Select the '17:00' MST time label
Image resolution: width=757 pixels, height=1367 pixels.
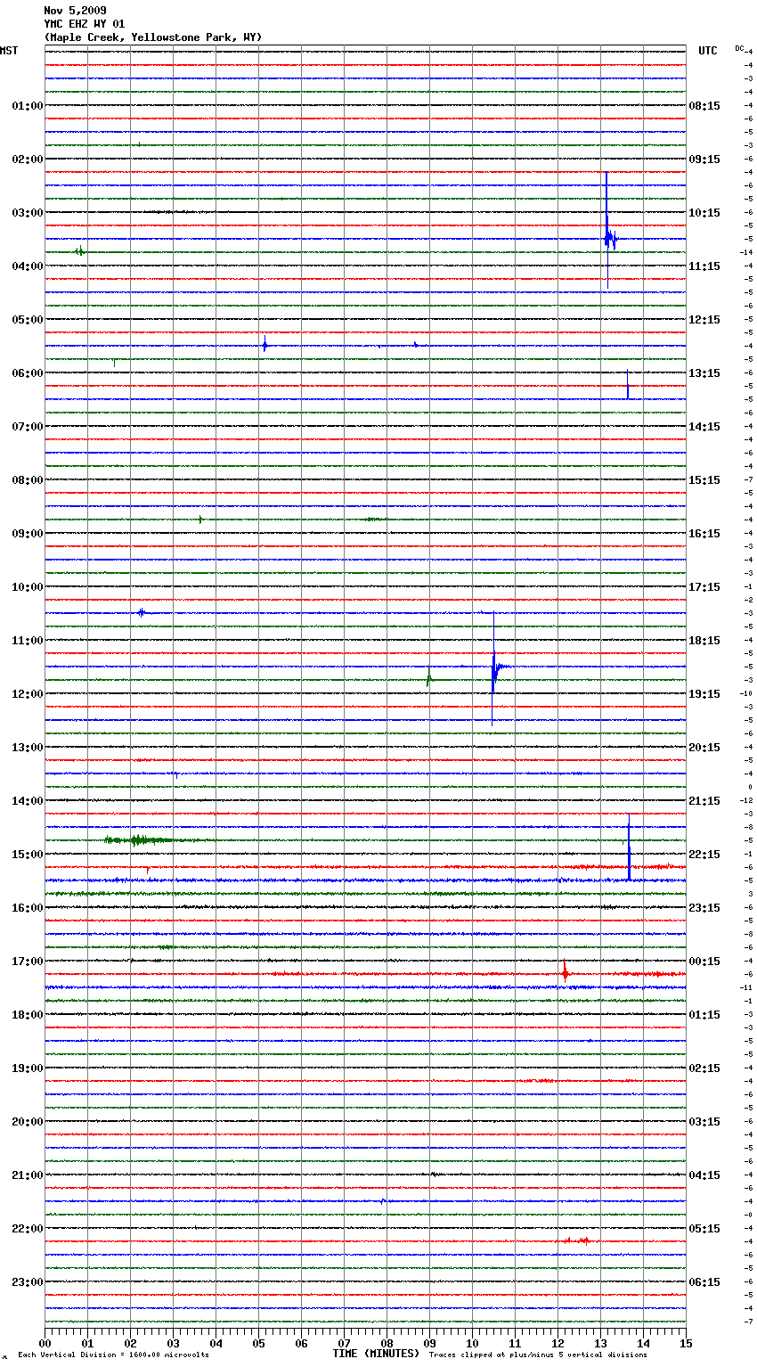tap(28, 962)
